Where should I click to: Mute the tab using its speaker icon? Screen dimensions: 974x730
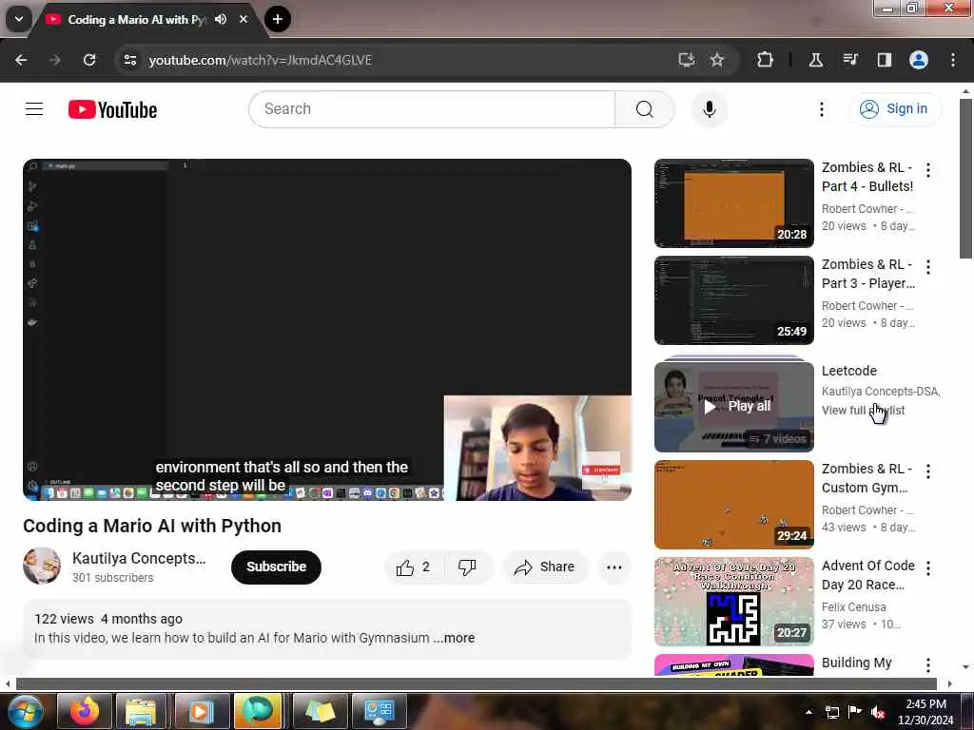[221, 19]
